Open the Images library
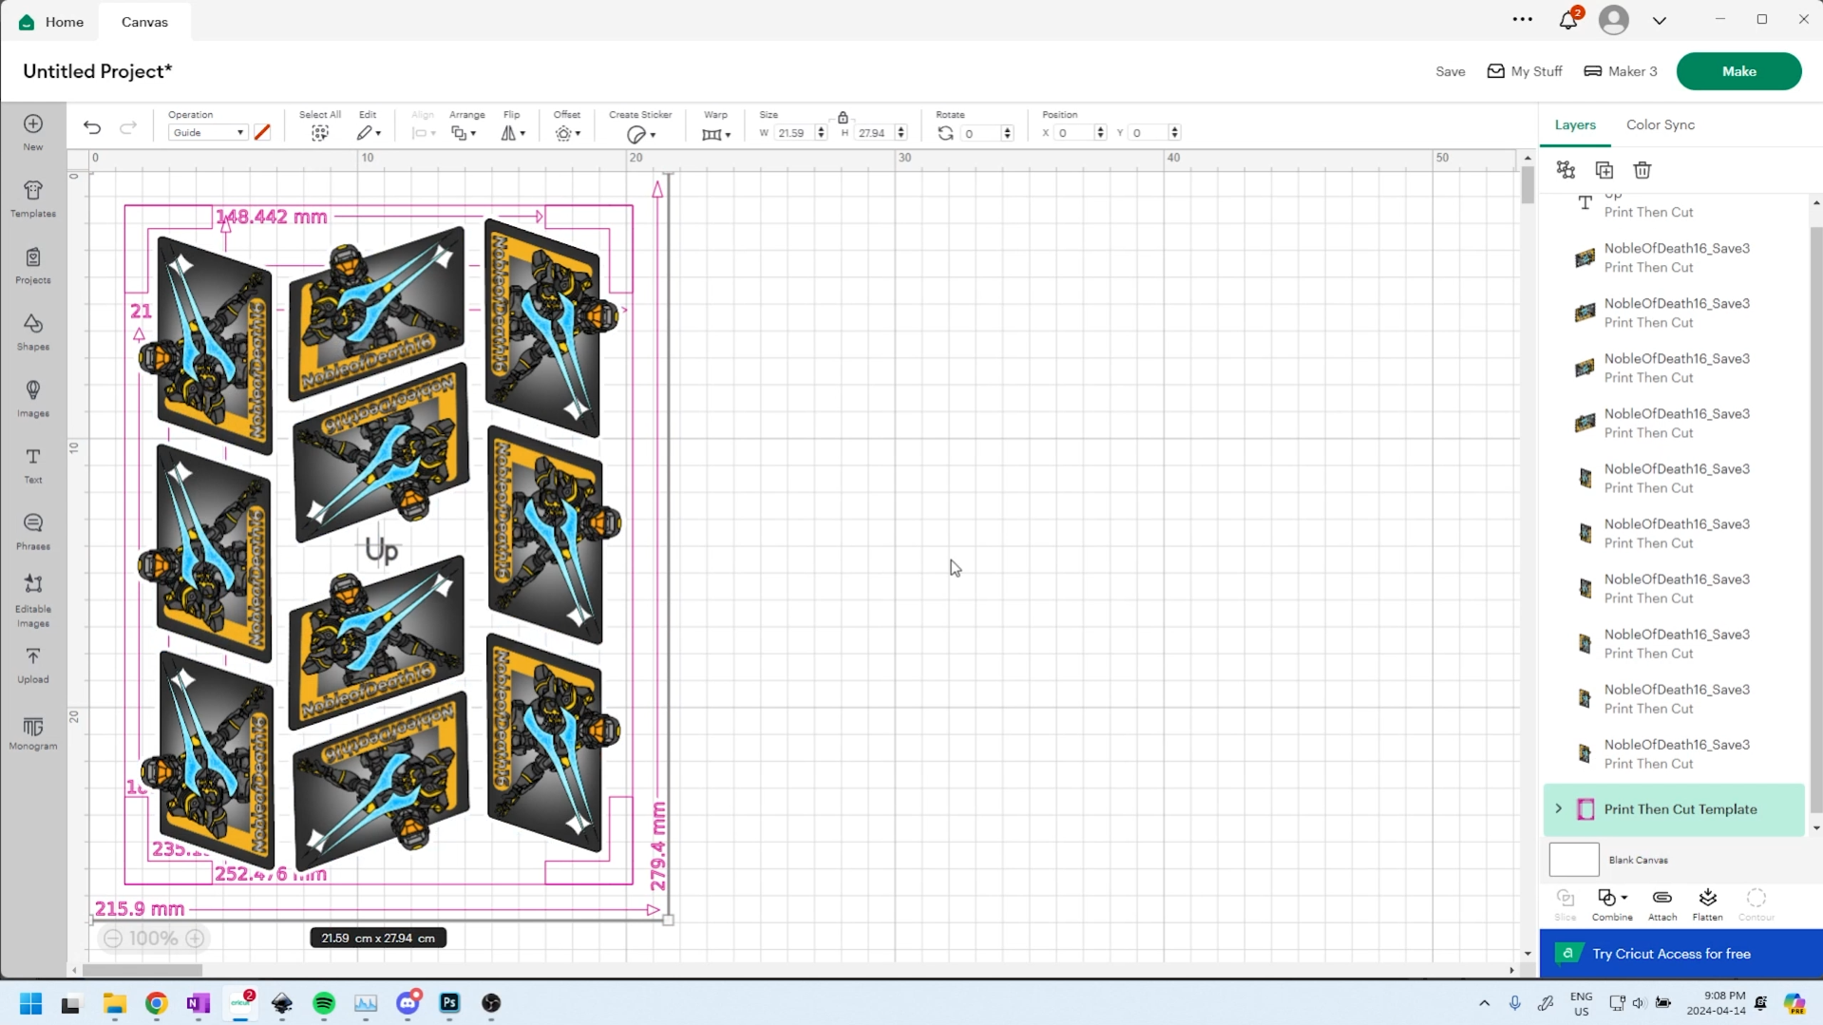Image resolution: width=1823 pixels, height=1025 pixels. (33, 398)
